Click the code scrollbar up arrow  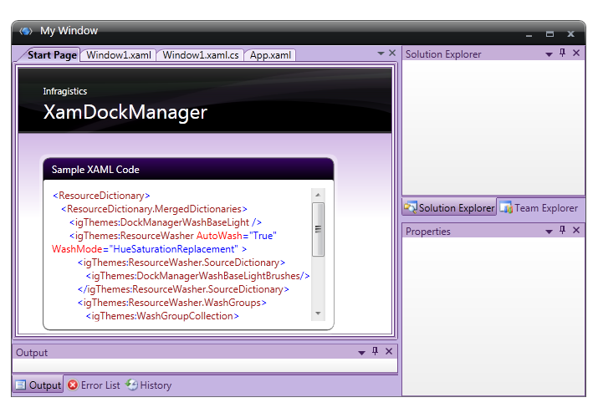pyautogui.click(x=318, y=195)
